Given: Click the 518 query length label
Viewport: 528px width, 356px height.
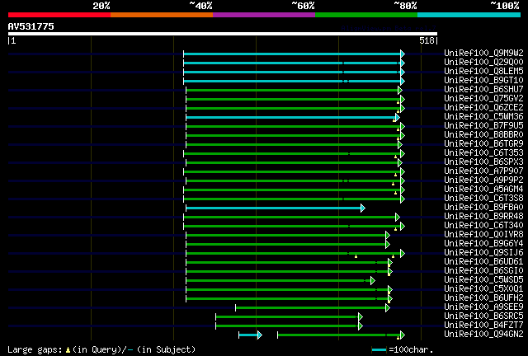Looking at the screenshot, I should tap(427, 40).
